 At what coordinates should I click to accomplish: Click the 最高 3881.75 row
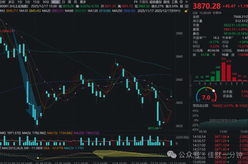220,29
